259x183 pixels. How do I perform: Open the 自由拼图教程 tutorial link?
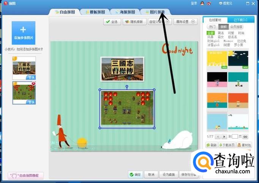click(25, 175)
